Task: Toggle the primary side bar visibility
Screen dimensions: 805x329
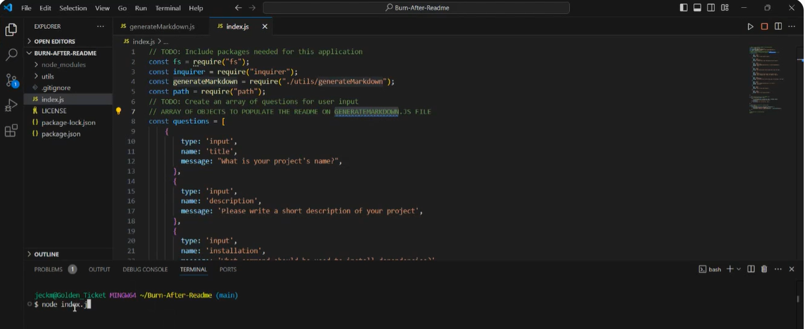Action: [x=684, y=8]
